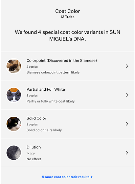The height and width of the screenshot is (184, 135).
Task: Click the Coat Color section heading
Action: point(68,11)
